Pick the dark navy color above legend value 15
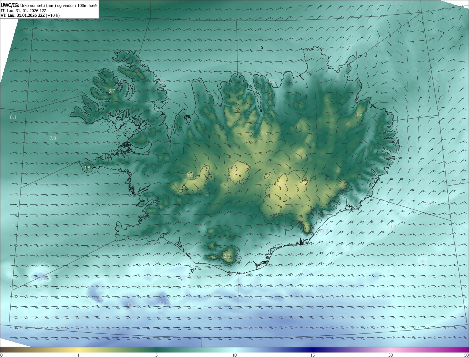The width and height of the screenshot is (469, 358). click(x=313, y=350)
